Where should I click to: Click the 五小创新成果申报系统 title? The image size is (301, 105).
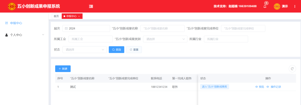[38, 6]
